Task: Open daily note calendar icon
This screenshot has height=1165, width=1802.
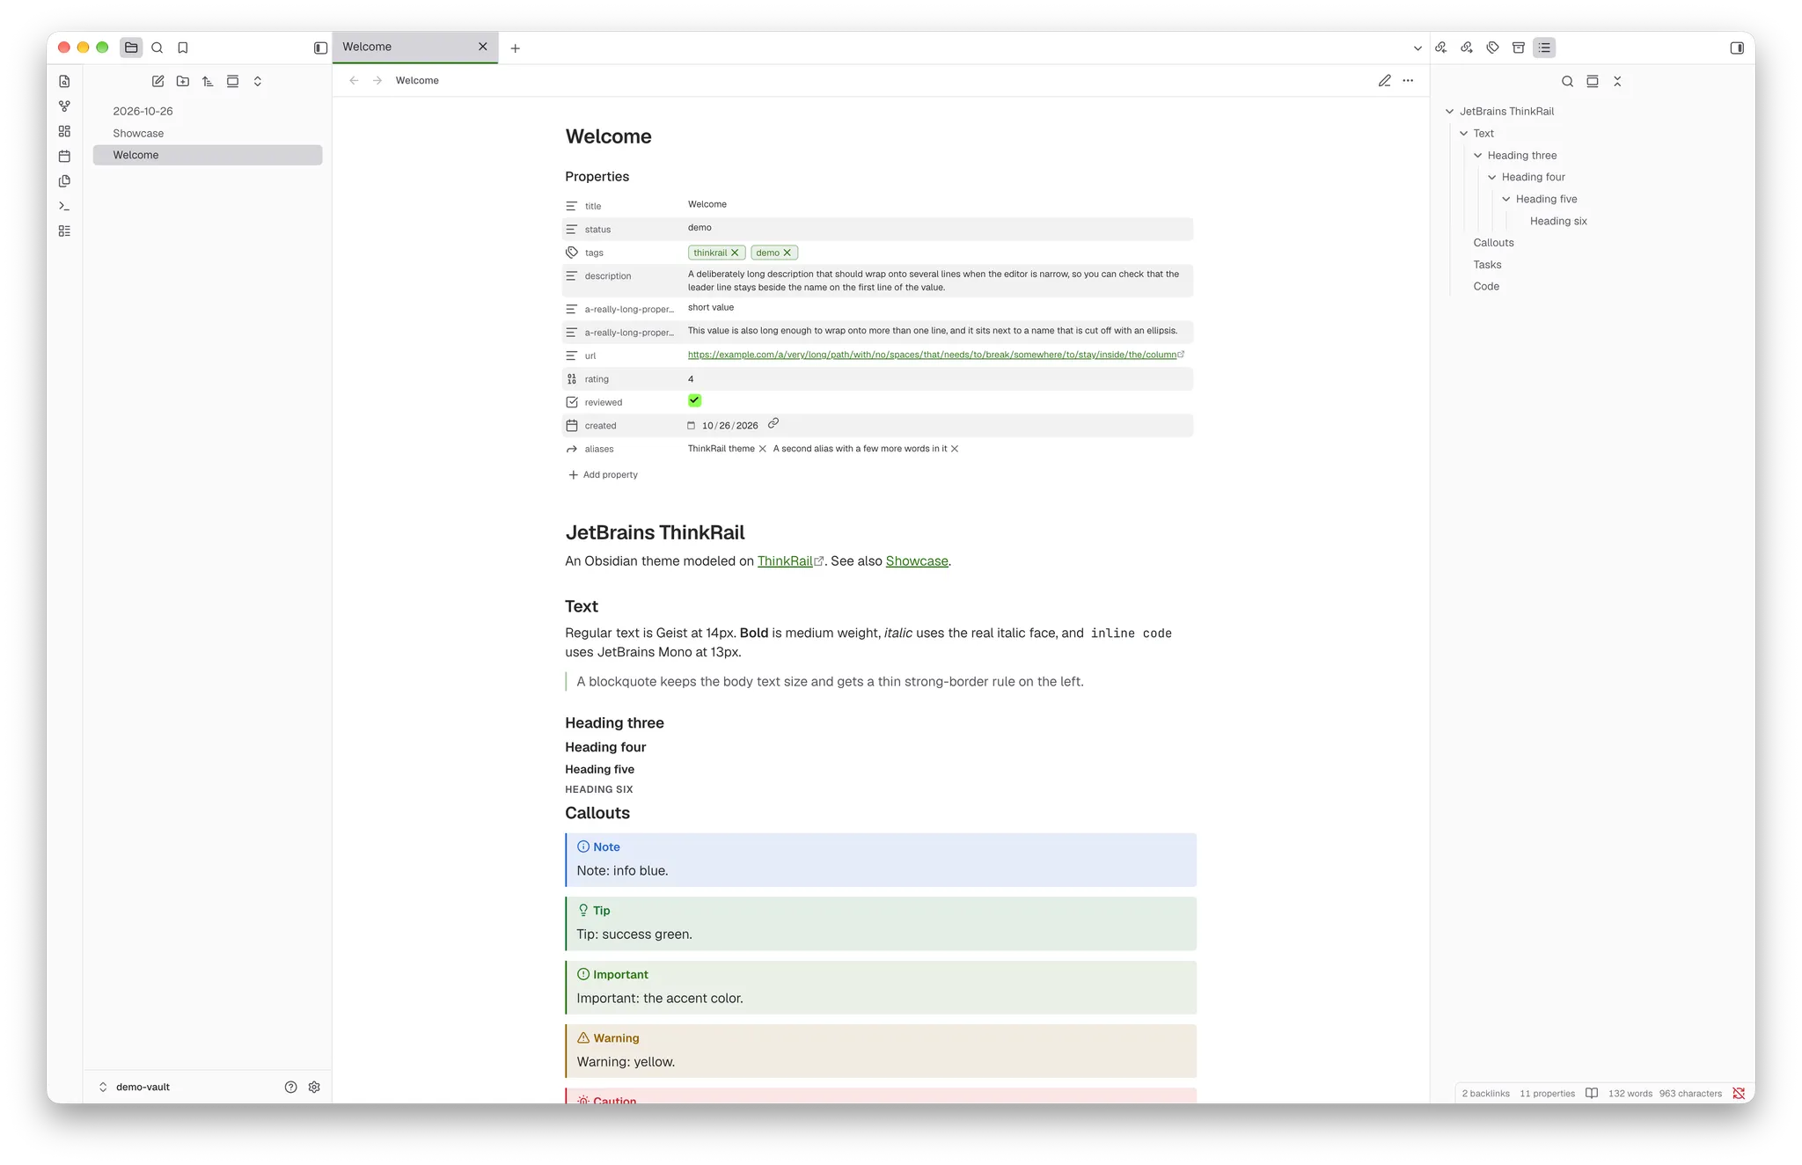Action: pos(64,157)
